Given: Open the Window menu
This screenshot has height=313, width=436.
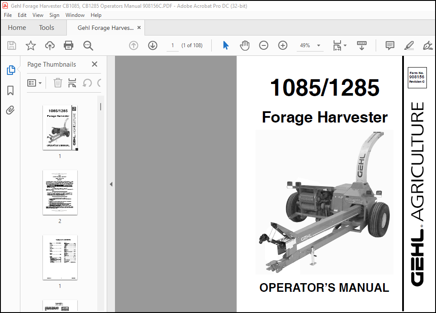Looking at the screenshot, I should [75, 15].
